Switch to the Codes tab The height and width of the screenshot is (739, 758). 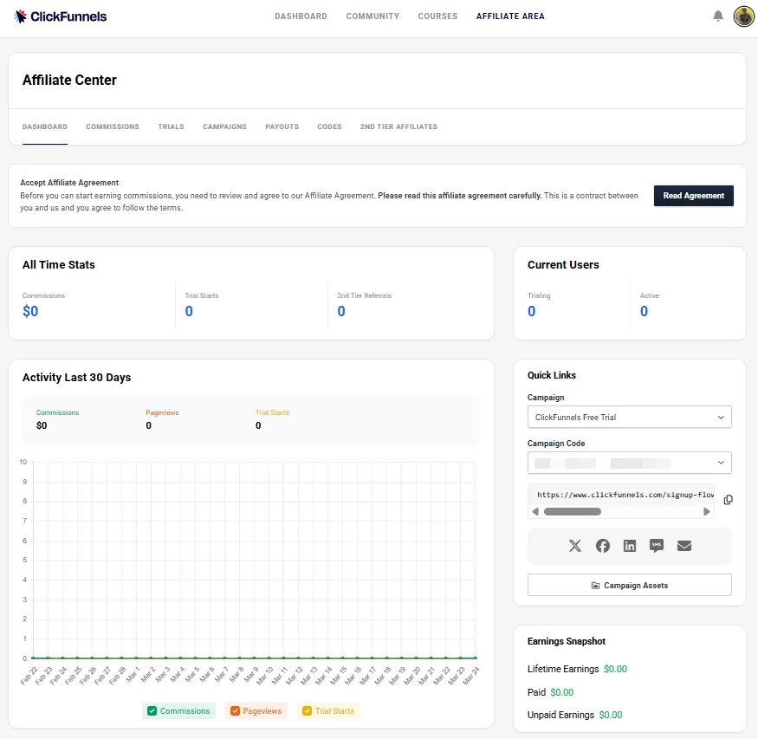329,126
